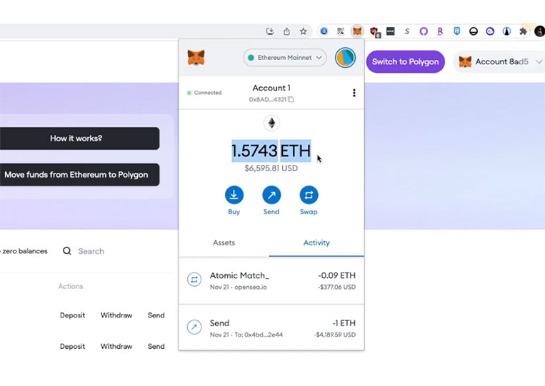Screen dimensions: 545x386
Task: Click the MetaMask fox logo in the popup
Action: coord(196,58)
